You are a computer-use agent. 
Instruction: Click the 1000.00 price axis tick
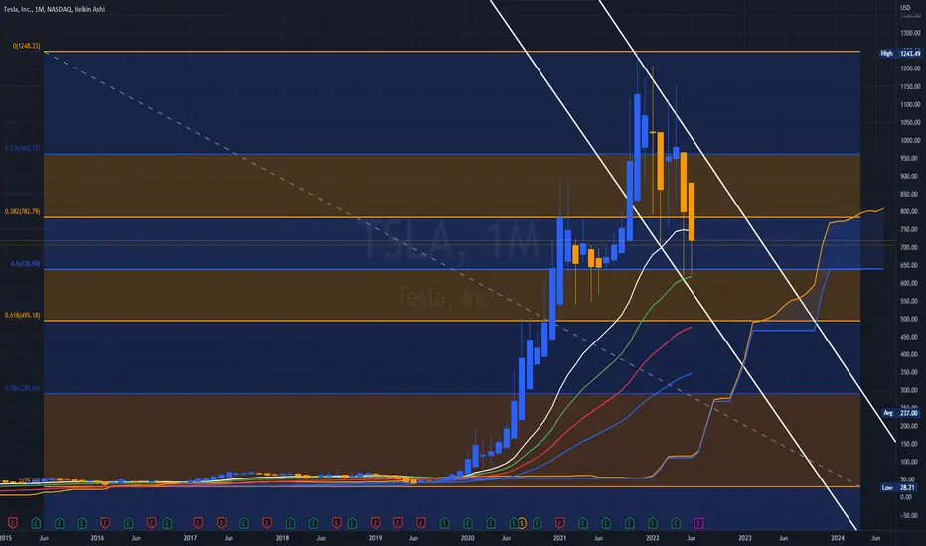click(910, 141)
